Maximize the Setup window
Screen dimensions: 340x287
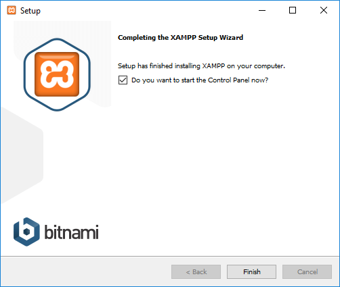click(x=293, y=10)
